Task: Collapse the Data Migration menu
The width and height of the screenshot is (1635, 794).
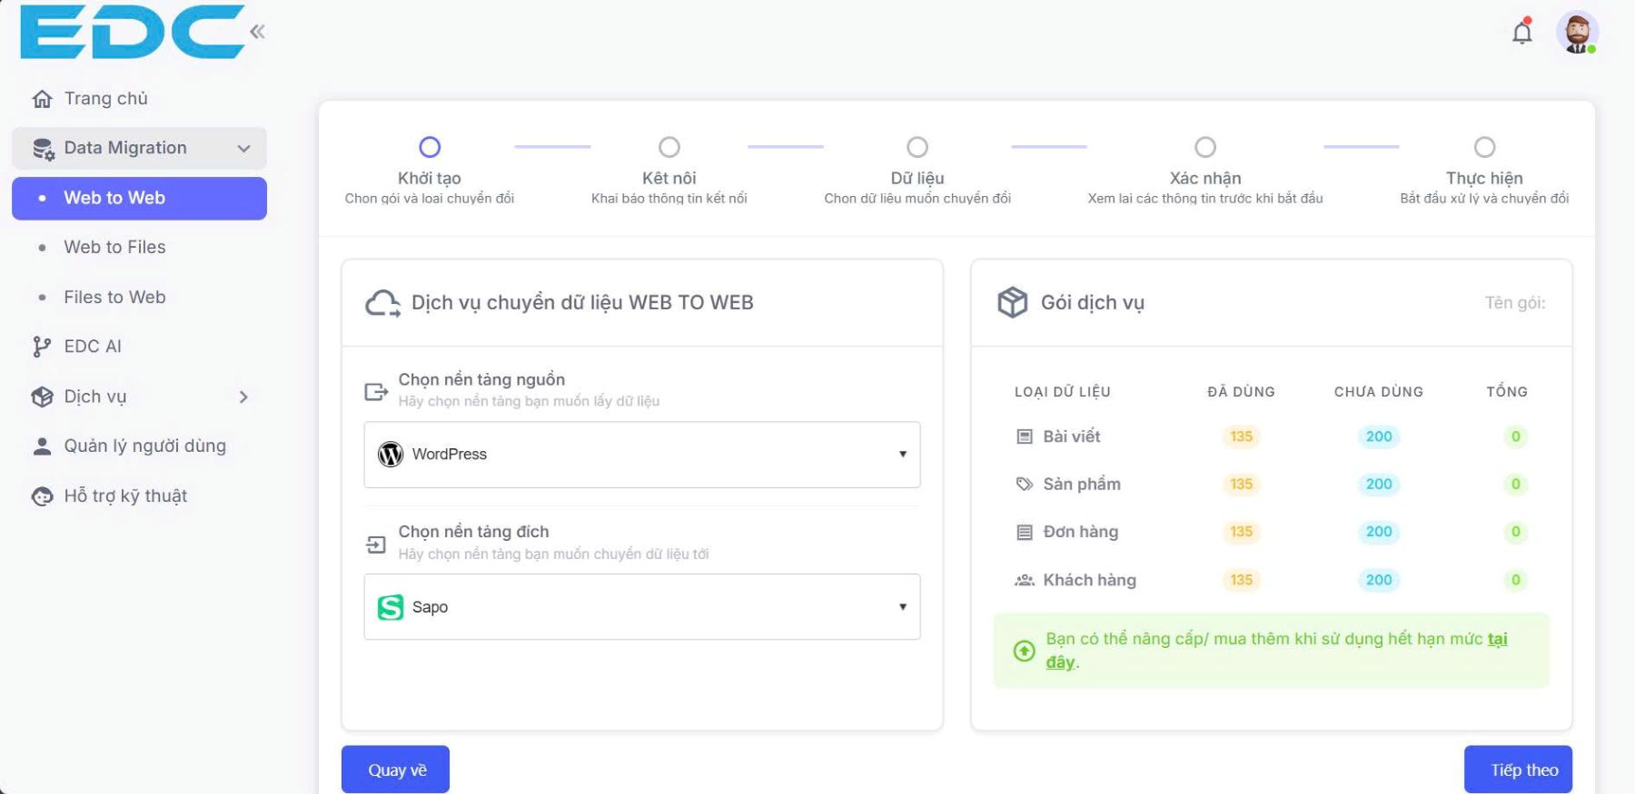Action: pyautogui.click(x=243, y=149)
